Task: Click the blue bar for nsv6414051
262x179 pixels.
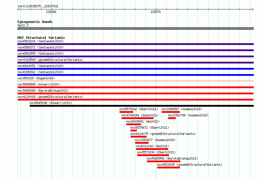Action: pos(135,69)
